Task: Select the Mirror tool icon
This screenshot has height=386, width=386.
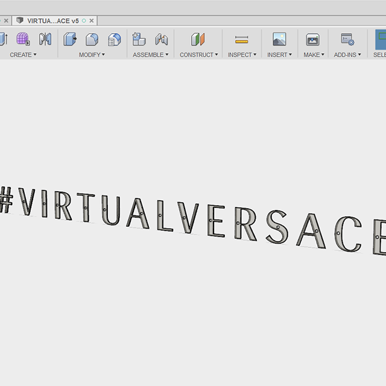Action: click(45, 39)
